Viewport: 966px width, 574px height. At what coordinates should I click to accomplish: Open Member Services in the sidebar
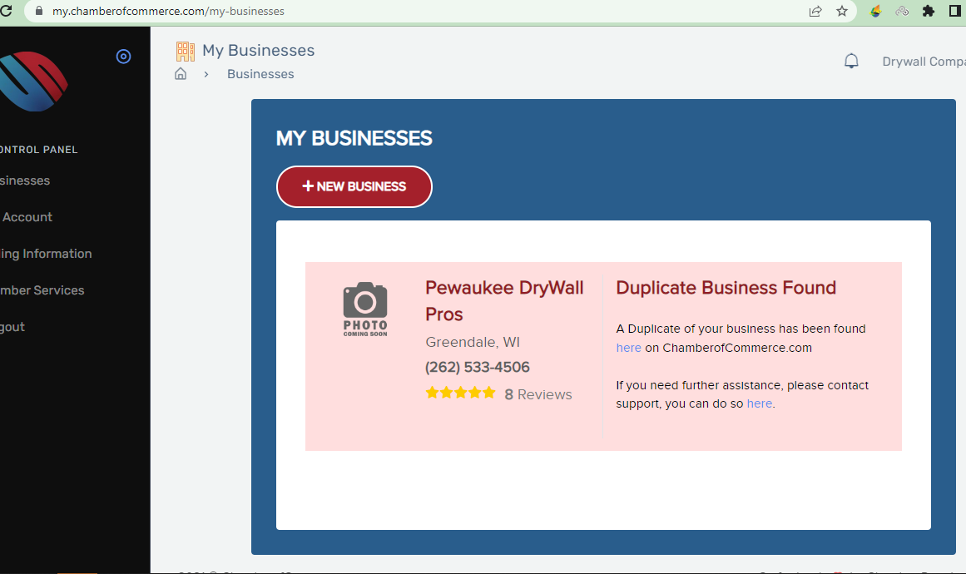click(42, 290)
